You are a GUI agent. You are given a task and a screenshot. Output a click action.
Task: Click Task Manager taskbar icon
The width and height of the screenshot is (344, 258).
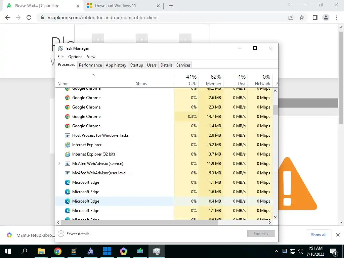[157, 251]
